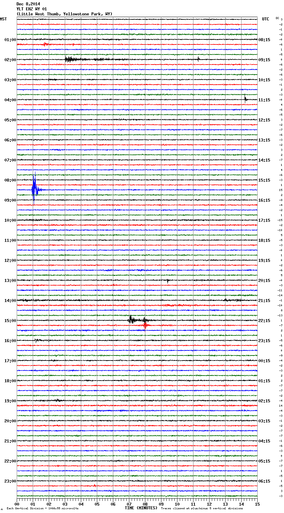Screen dimensions: 284x513
Task: Click the '13:15' UTC row label
Action: point(264,140)
